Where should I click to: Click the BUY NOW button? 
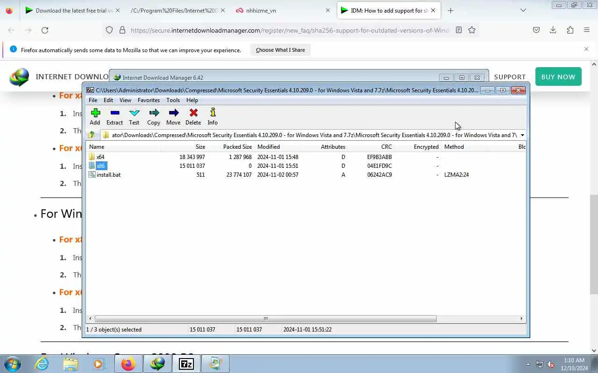558,76
